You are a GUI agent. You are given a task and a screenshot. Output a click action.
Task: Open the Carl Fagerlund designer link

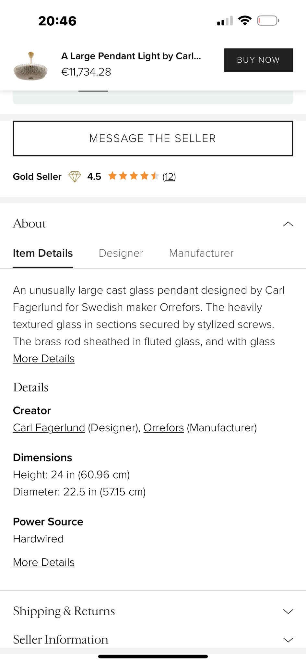coord(49,428)
